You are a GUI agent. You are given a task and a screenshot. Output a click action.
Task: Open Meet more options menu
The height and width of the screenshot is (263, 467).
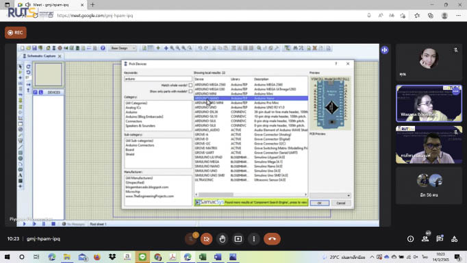[x=254, y=239]
